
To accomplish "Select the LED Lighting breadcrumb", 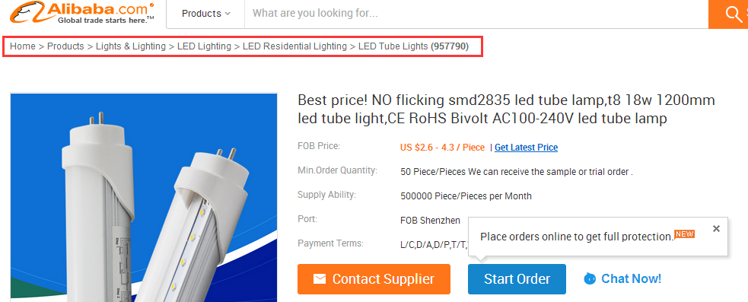I will click(204, 46).
